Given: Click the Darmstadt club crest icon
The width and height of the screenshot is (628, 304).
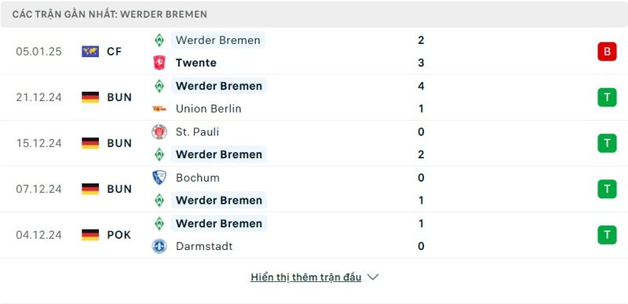Looking at the screenshot, I should coord(159,246).
